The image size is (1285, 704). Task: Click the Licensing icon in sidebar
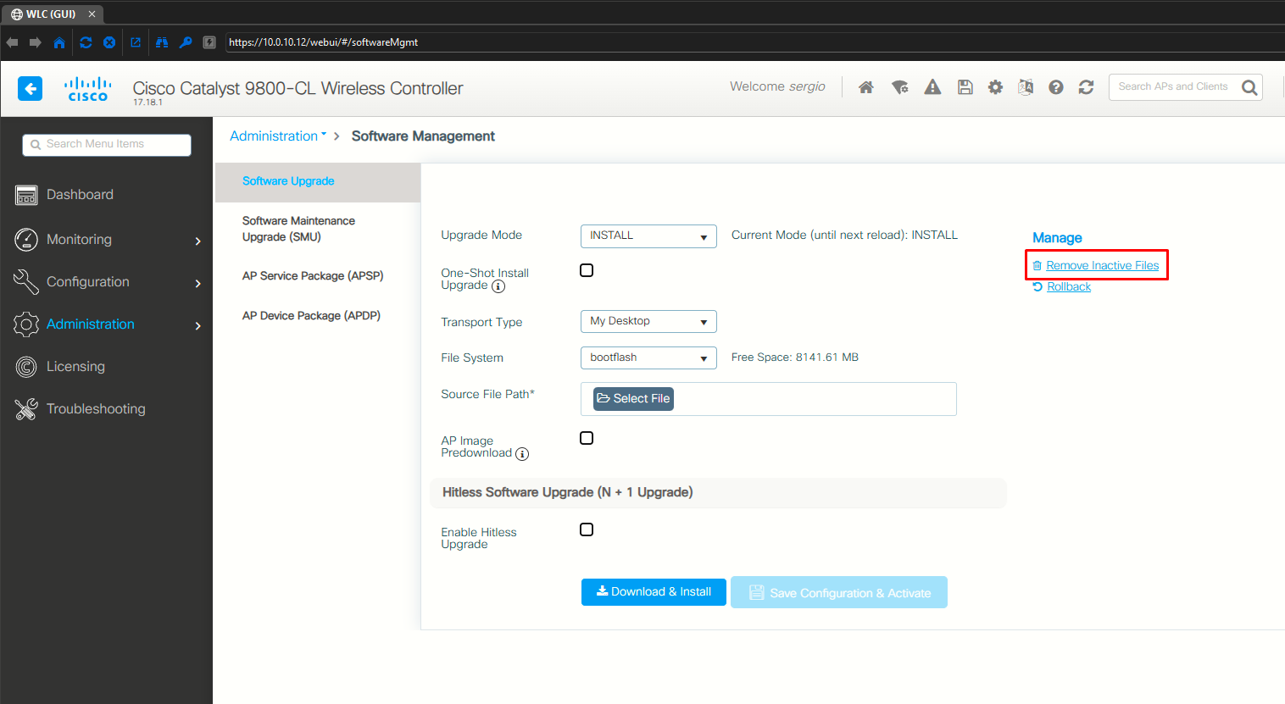pos(26,367)
